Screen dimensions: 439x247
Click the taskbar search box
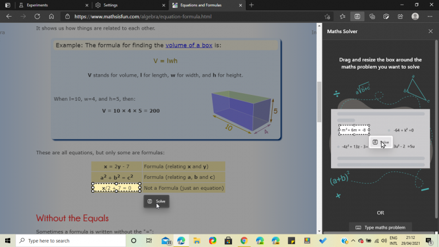click(69, 241)
